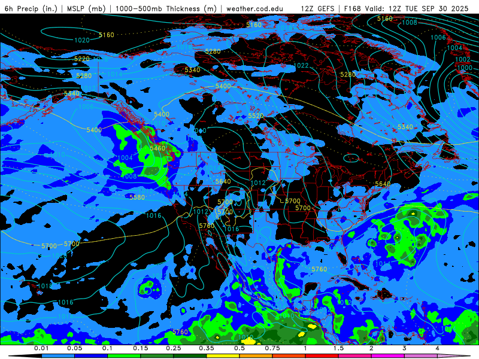
Task: Click the yellow "5220" thickness contour label
Action: [82, 59]
